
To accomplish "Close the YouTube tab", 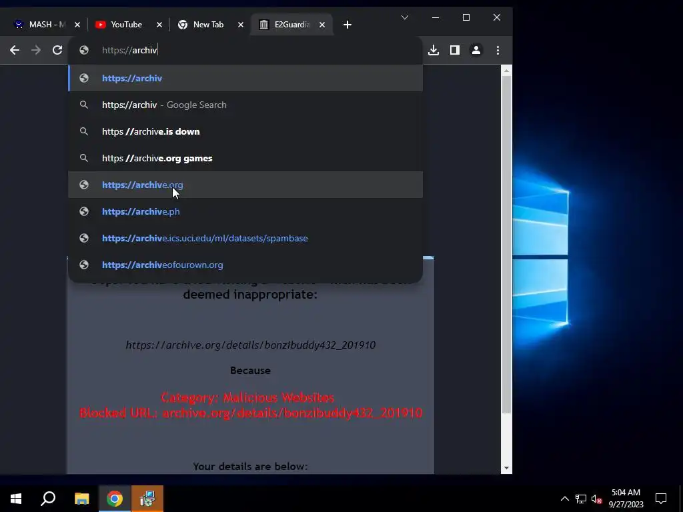I will [159, 25].
